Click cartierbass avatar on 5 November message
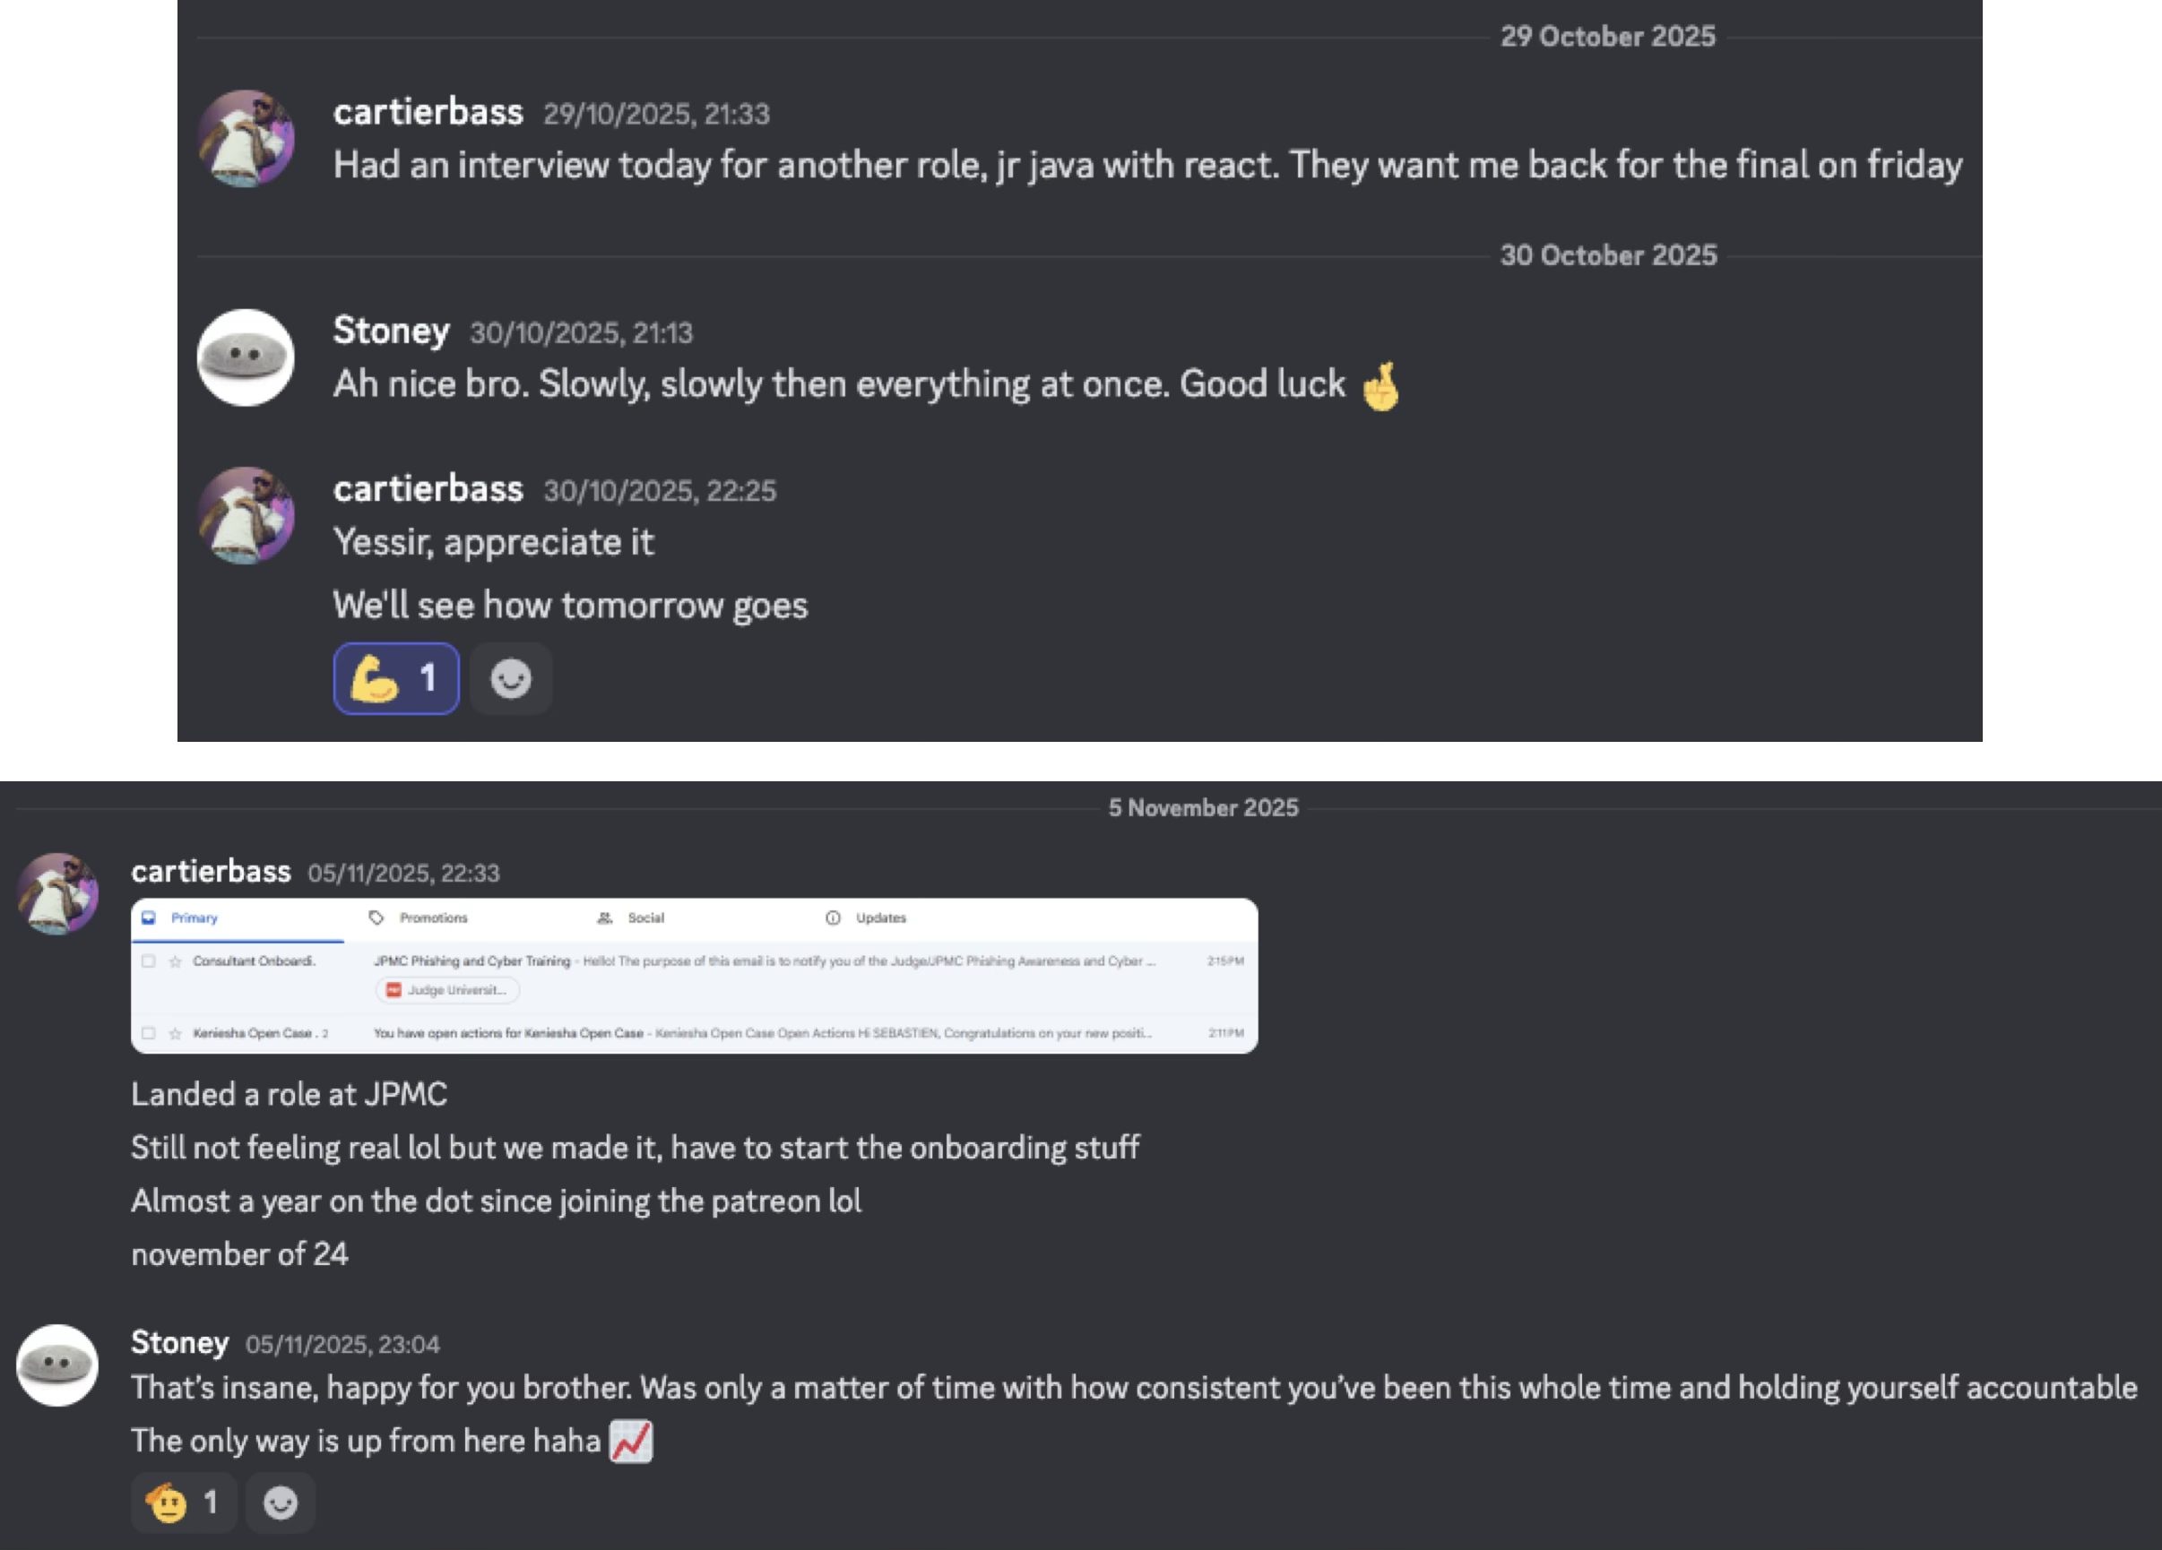 coord(58,893)
